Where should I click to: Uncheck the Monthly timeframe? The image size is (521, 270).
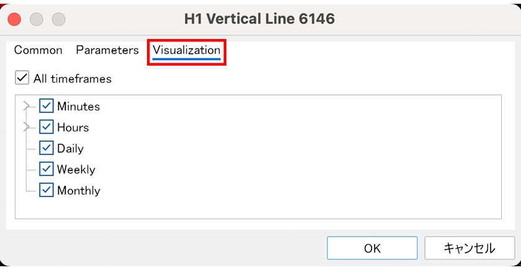point(47,190)
